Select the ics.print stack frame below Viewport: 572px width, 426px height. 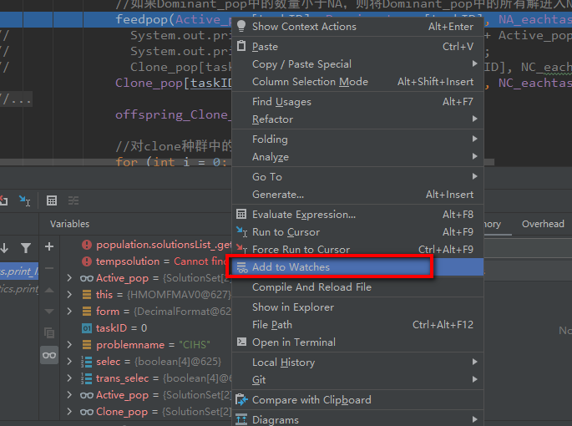(19, 289)
